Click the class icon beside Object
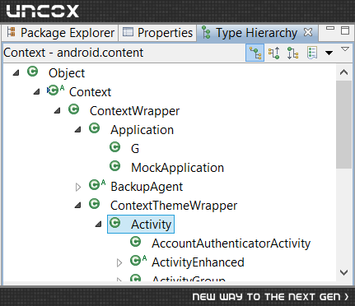Screen dimensions: 355x306 (33, 72)
